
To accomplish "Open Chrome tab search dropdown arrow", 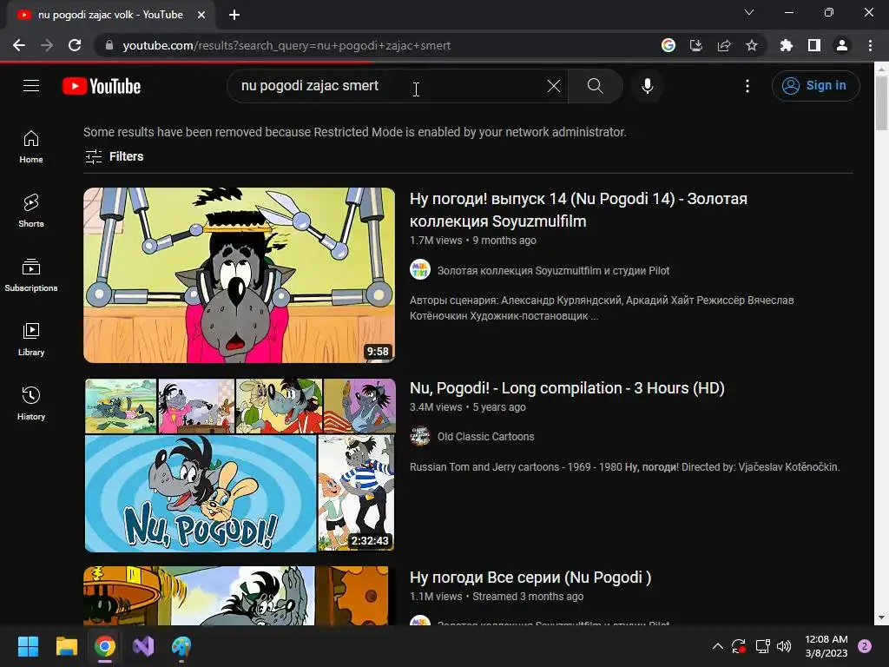I will click(x=749, y=12).
